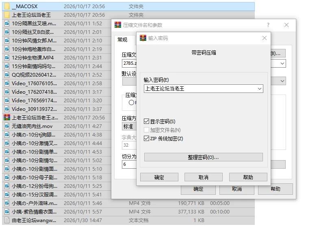
Task: Click the question mark help icon in title bar
Action: click(x=268, y=25)
